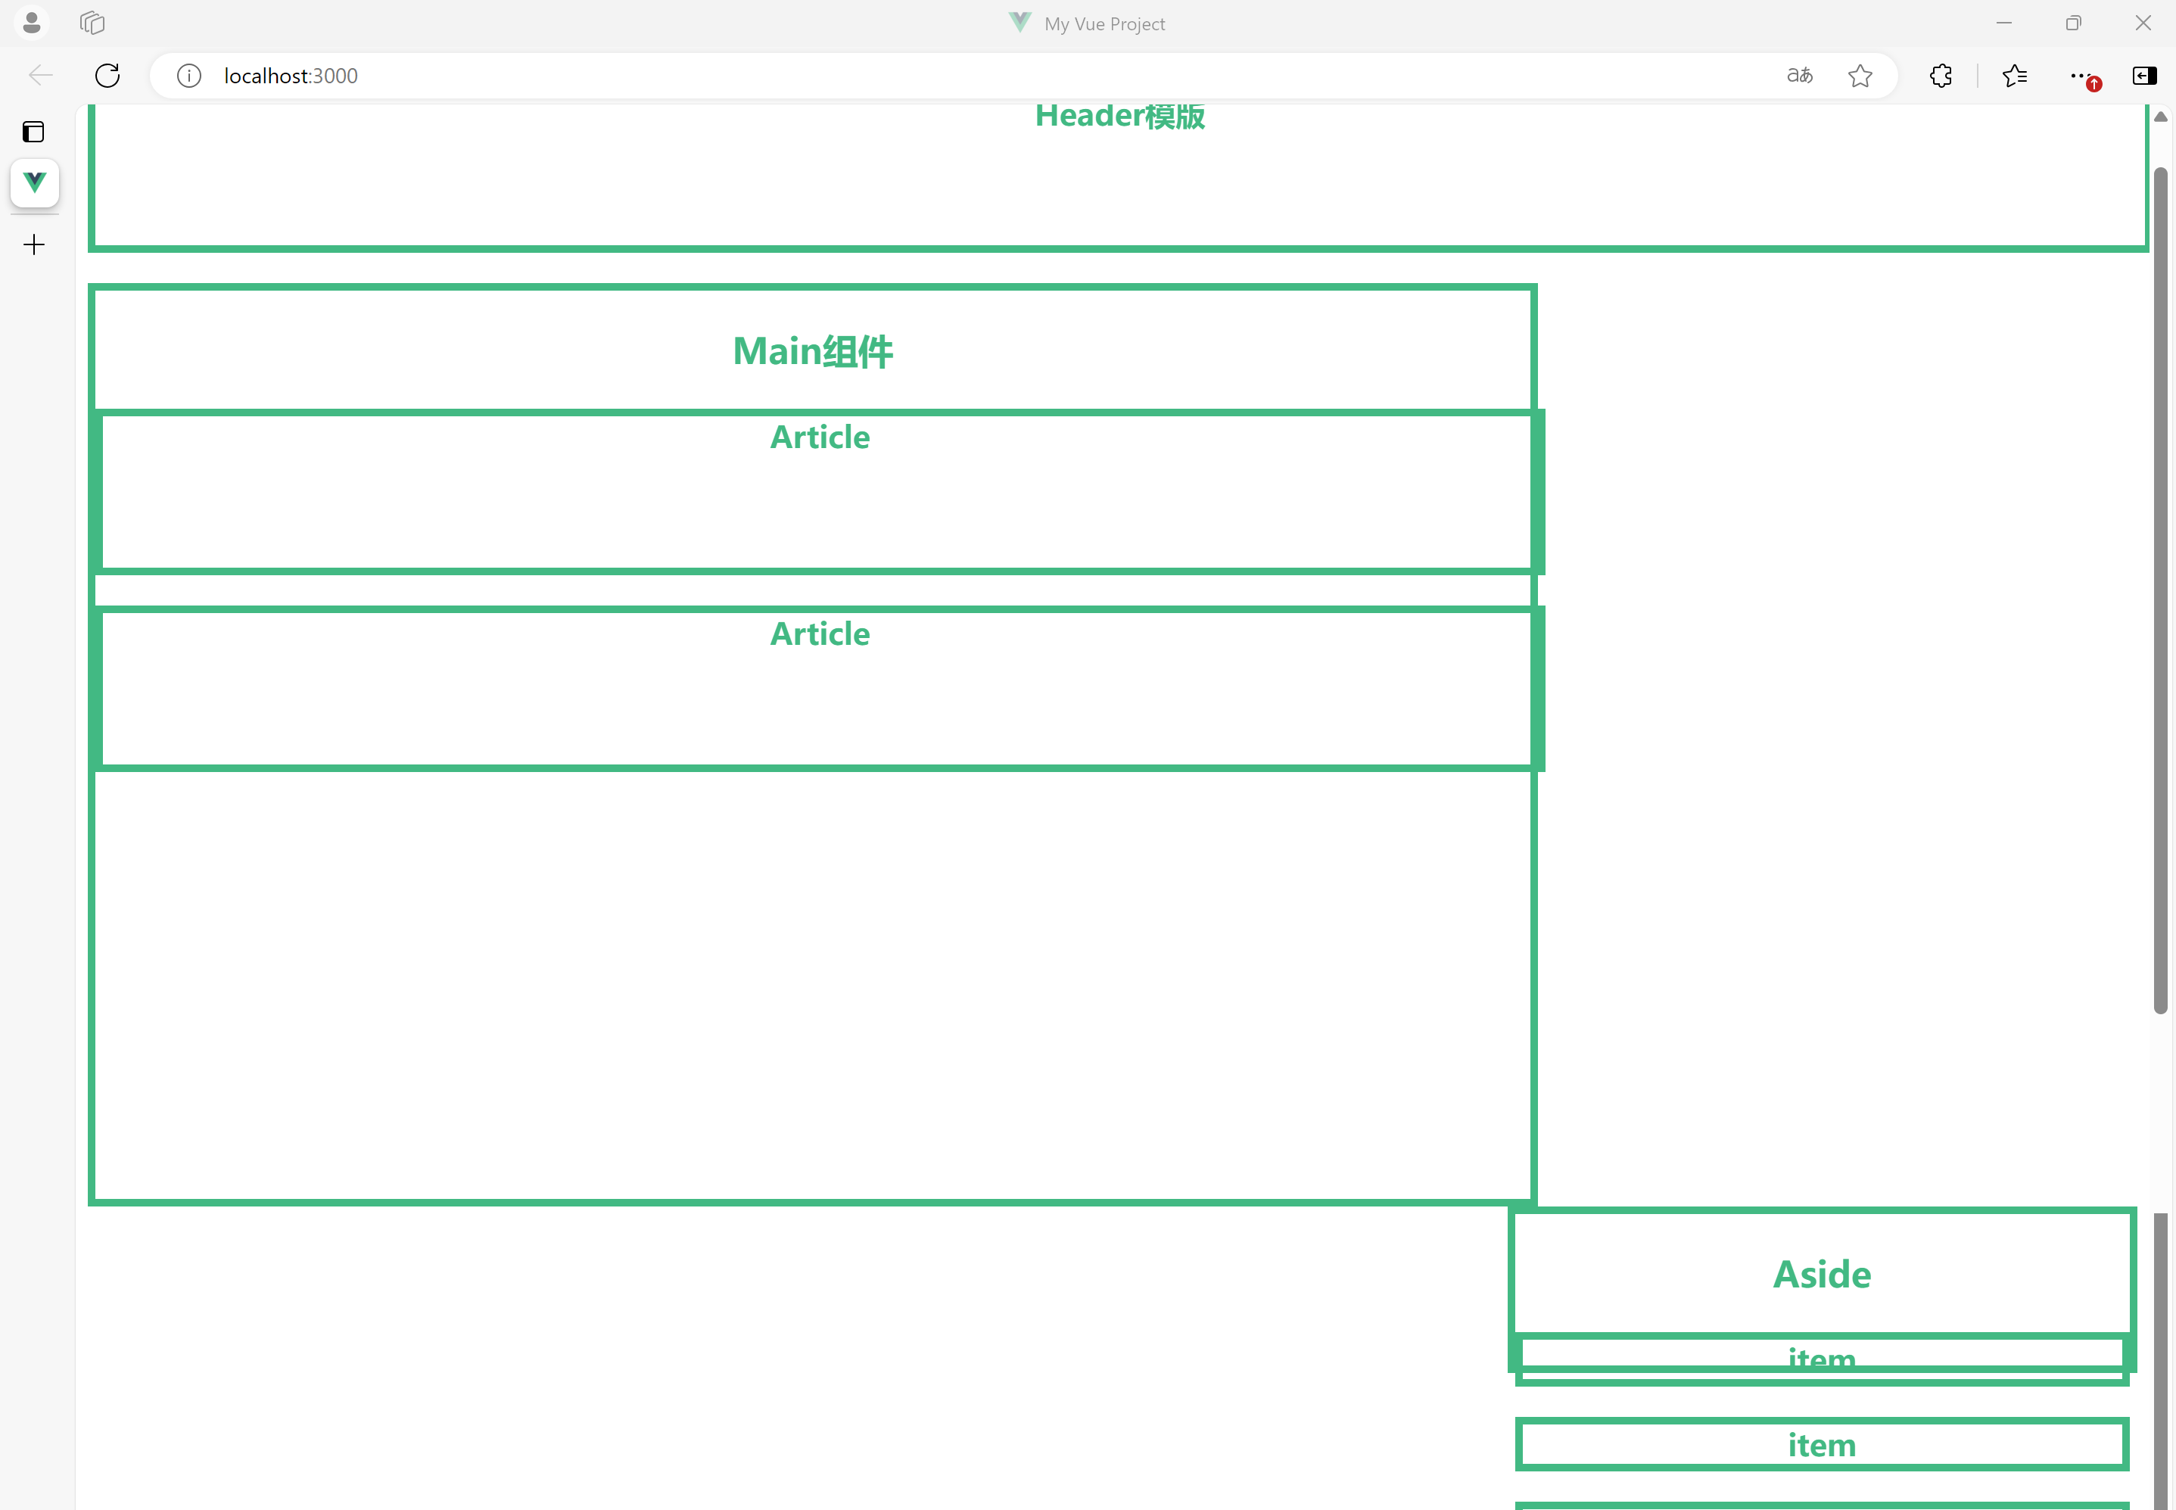Open the favorites list icon
2176x1510 pixels.
(2014, 76)
